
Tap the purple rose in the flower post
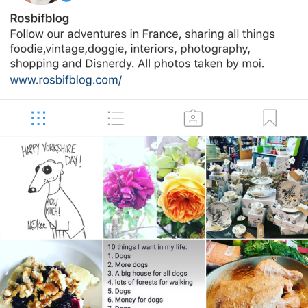coord(128,187)
